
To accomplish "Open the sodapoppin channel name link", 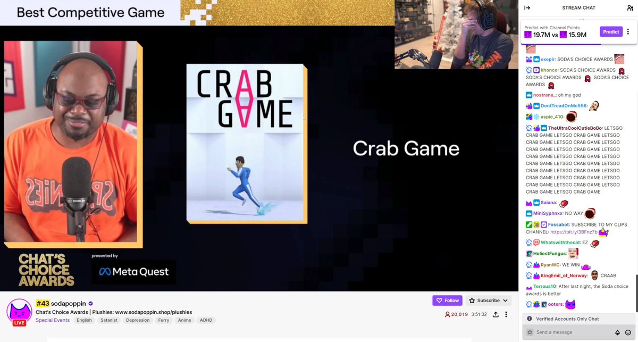I will point(69,303).
